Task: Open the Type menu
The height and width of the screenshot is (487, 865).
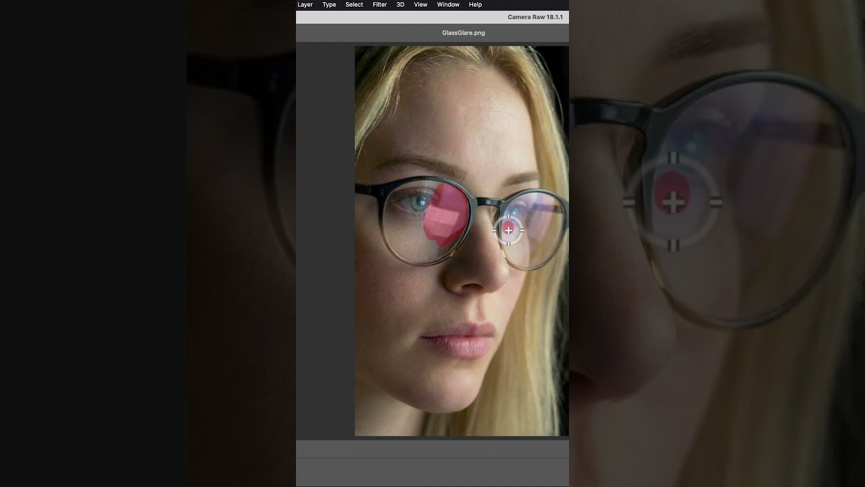Action: [329, 5]
